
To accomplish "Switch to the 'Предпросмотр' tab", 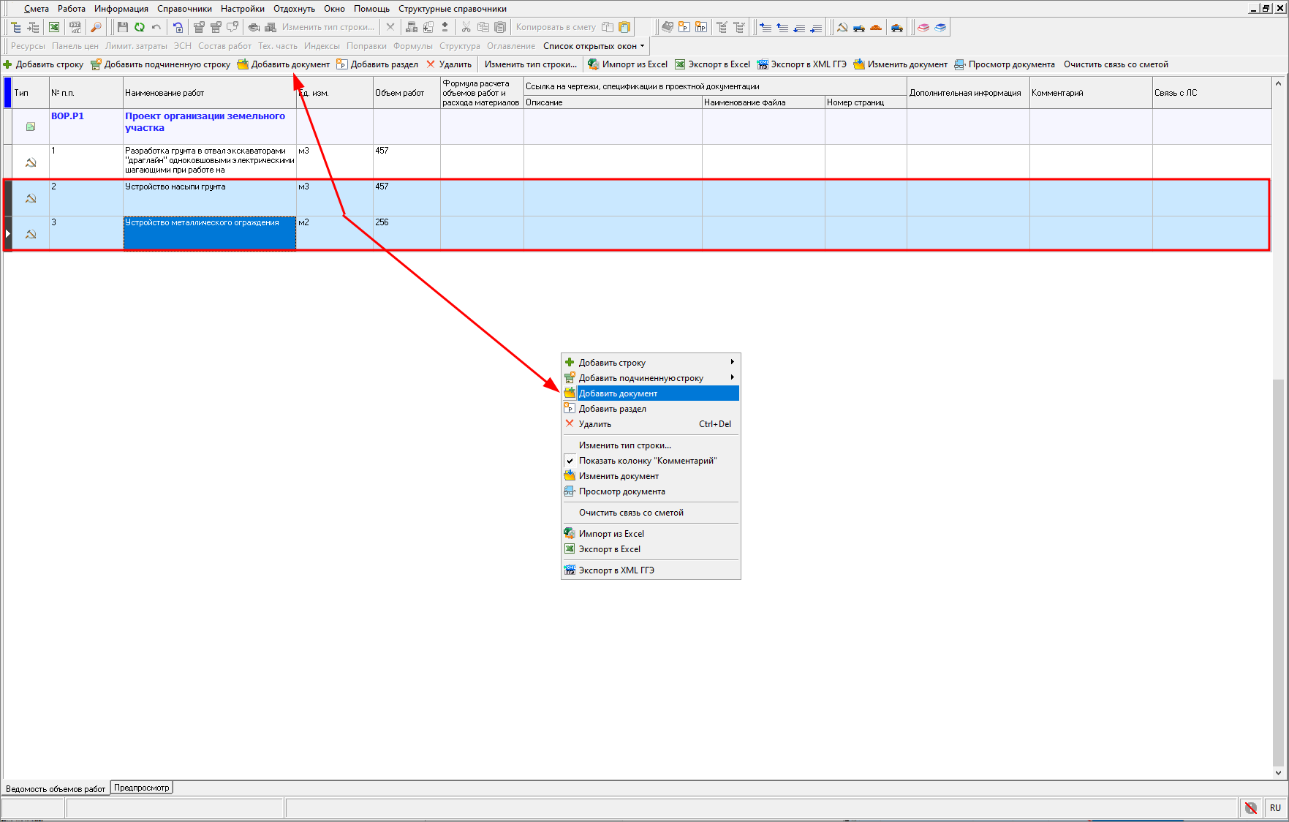I will [x=142, y=788].
